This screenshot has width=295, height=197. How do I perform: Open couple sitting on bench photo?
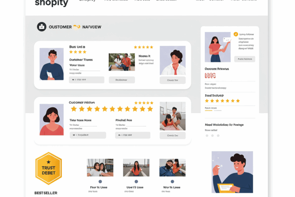[122, 62]
